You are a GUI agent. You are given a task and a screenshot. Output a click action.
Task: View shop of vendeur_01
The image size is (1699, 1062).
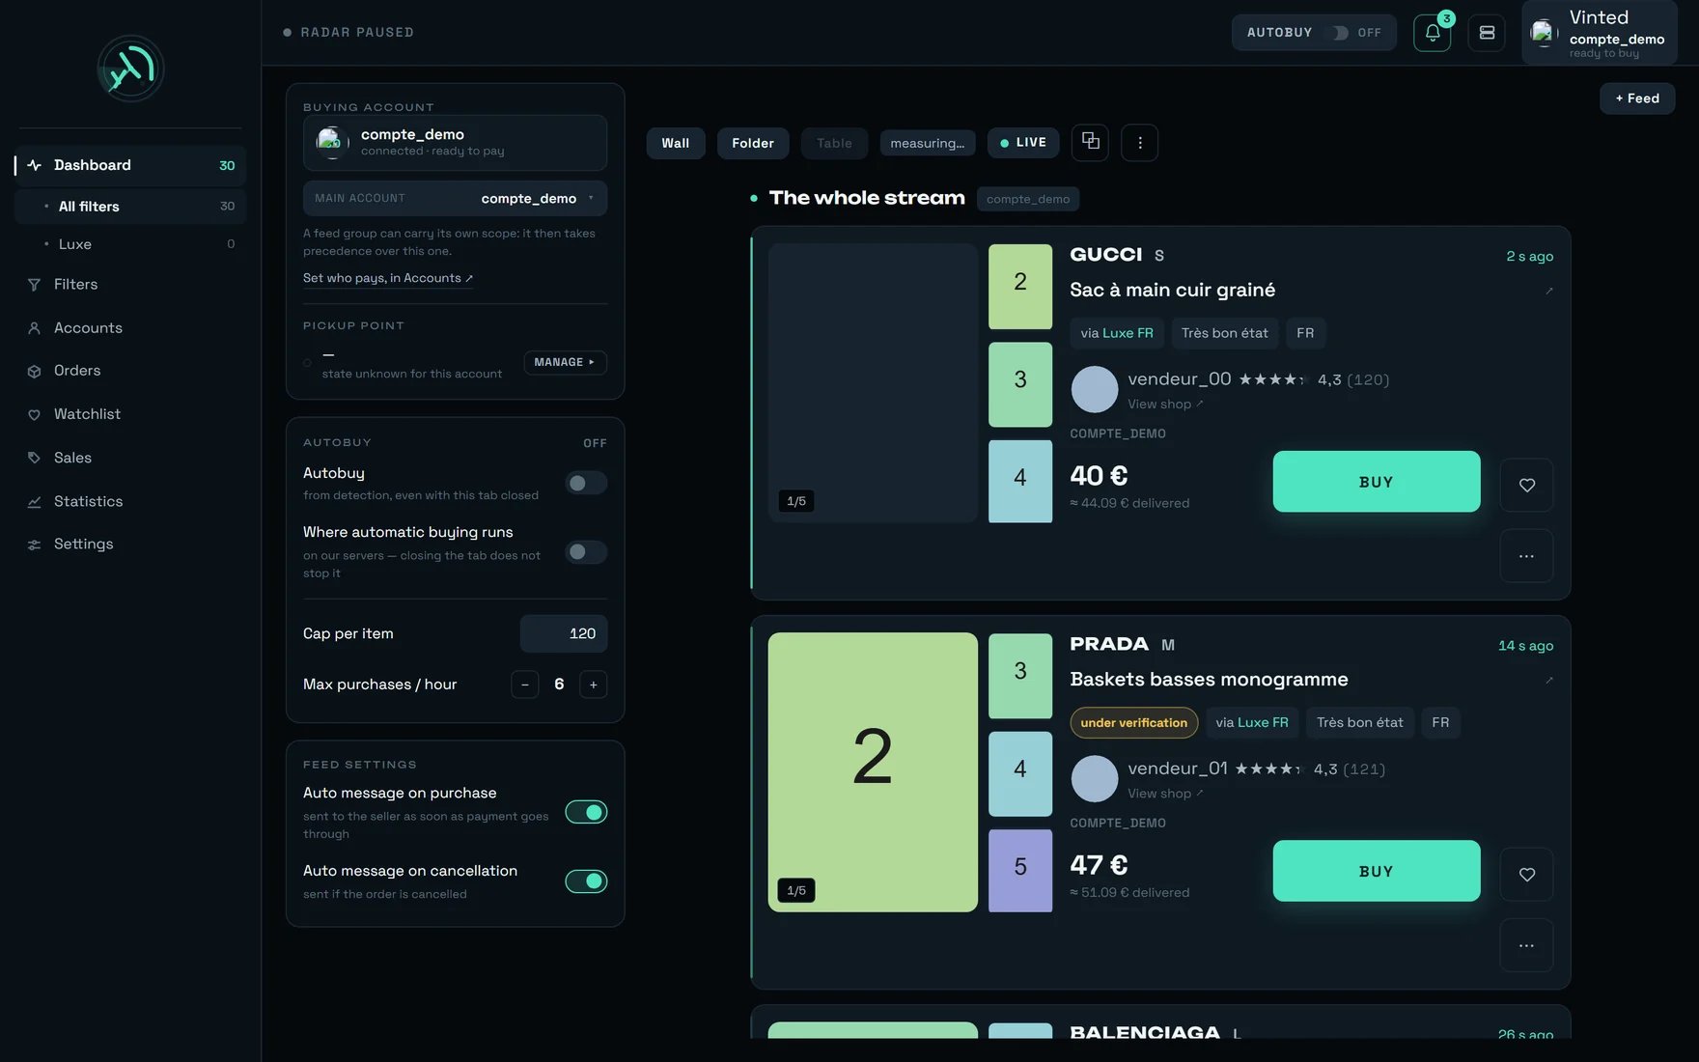(x=1165, y=794)
